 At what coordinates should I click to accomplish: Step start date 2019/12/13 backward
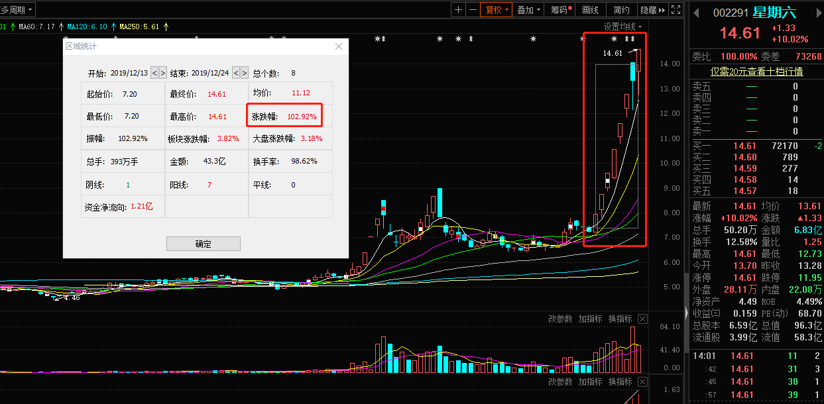click(154, 73)
